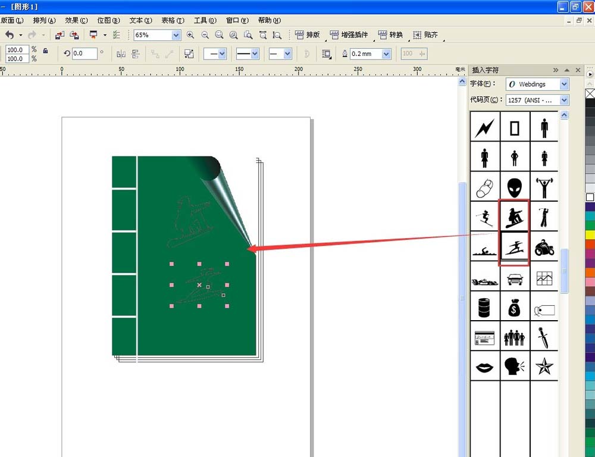The width and height of the screenshot is (595, 457).
Task: Open the 文本(X) menu
Action: click(141, 20)
